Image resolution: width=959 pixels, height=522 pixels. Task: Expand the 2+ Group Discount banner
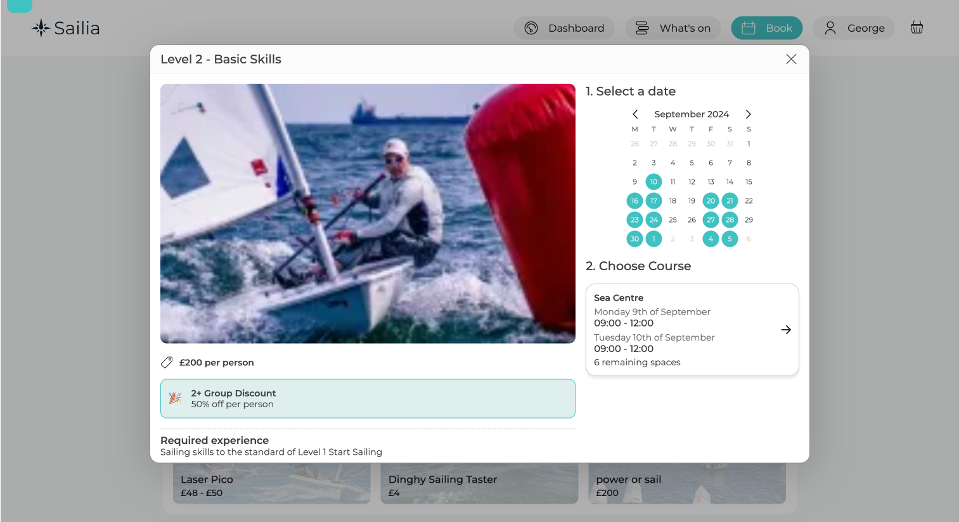coord(368,398)
